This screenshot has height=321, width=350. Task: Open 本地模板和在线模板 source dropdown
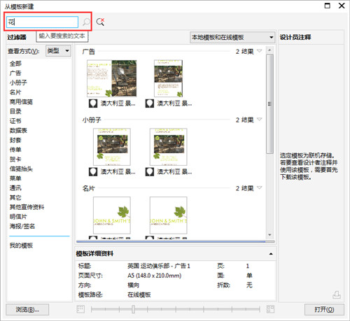[x=232, y=37]
